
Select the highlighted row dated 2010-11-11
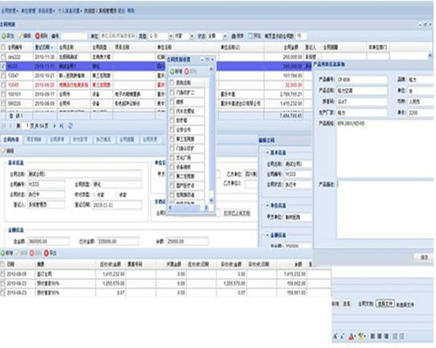(156, 66)
